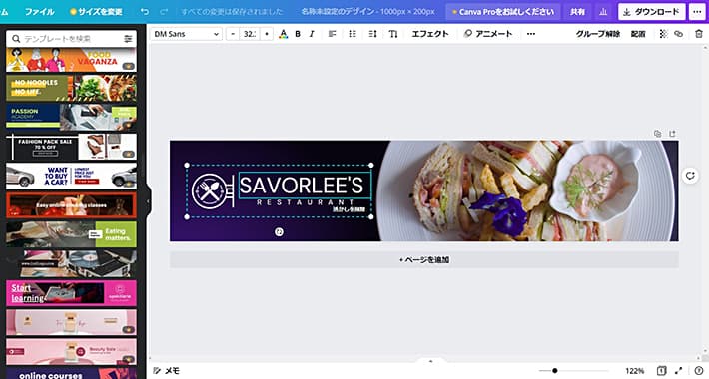Open the DM Sans font dropdown

[187, 34]
